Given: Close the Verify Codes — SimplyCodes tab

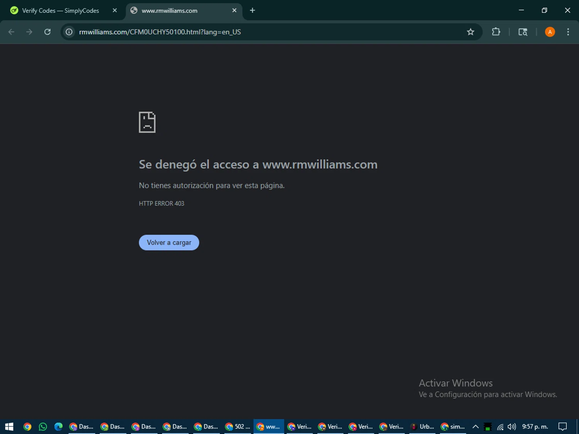Looking at the screenshot, I should (x=115, y=10).
